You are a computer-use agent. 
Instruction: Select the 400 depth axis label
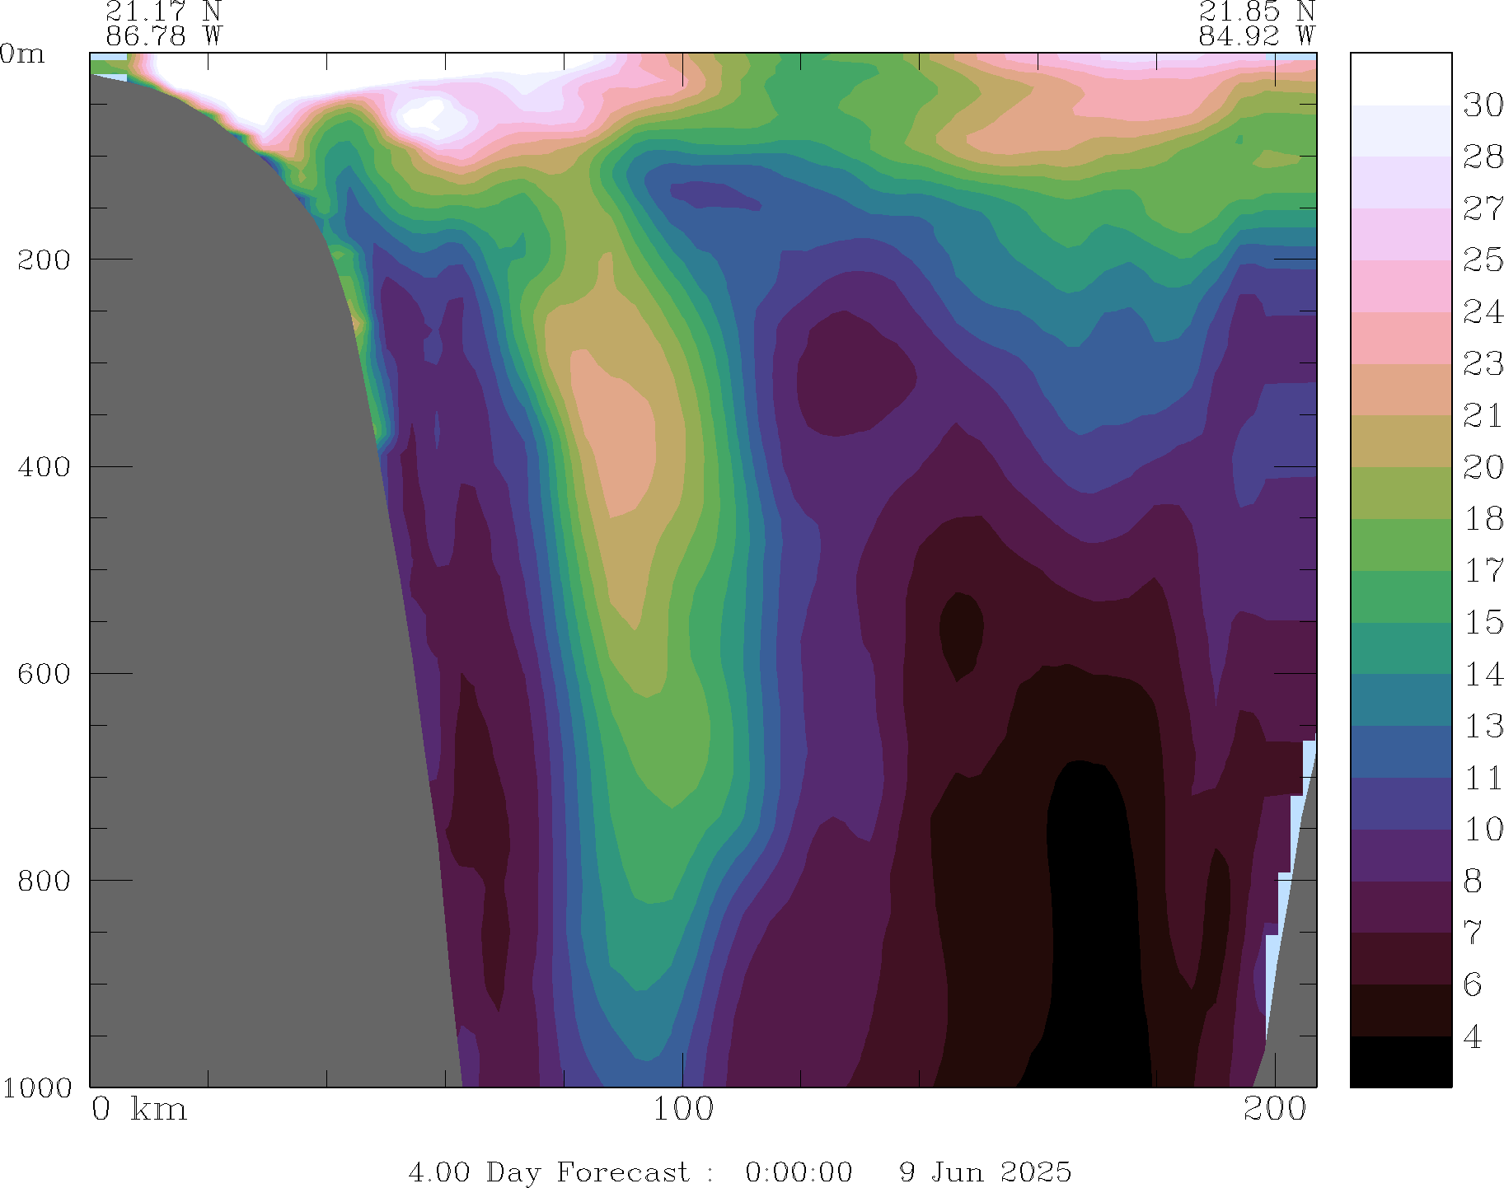tap(45, 466)
